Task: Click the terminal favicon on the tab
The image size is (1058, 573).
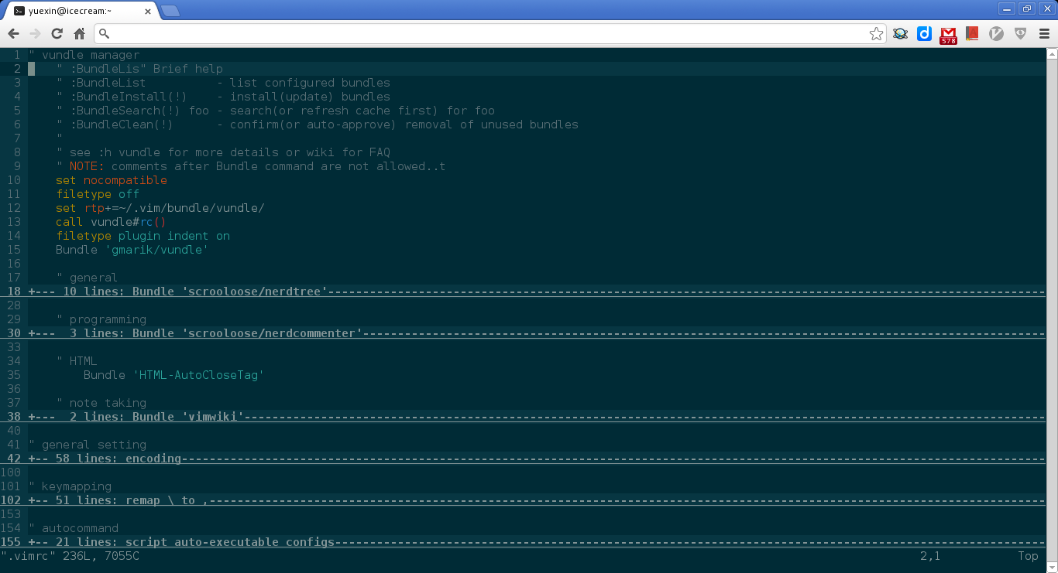Action: 19,11
